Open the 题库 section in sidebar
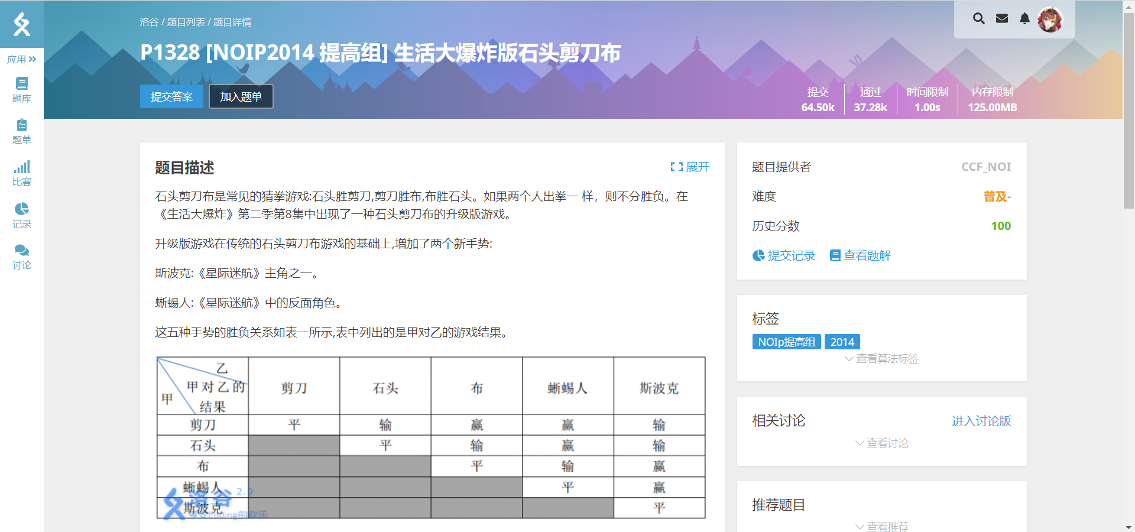 pos(22,90)
